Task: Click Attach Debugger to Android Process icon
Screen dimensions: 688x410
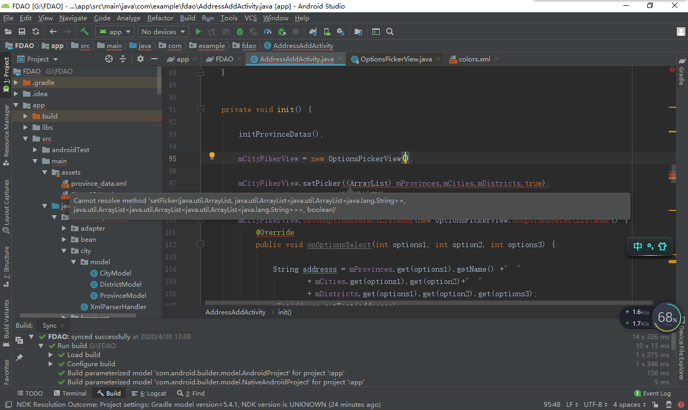Action: tap(282, 31)
